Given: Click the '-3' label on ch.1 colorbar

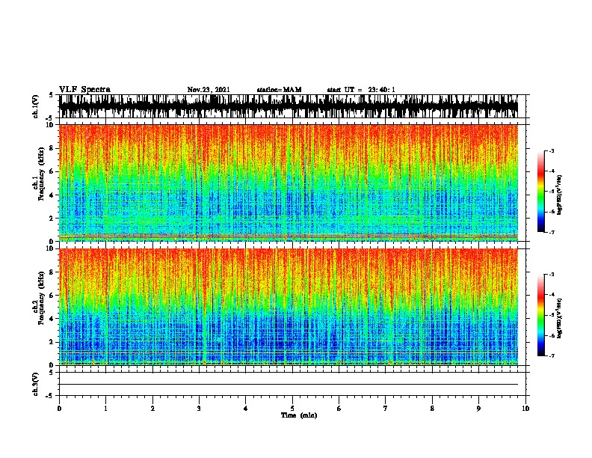Looking at the screenshot, I should click(x=551, y=150).
